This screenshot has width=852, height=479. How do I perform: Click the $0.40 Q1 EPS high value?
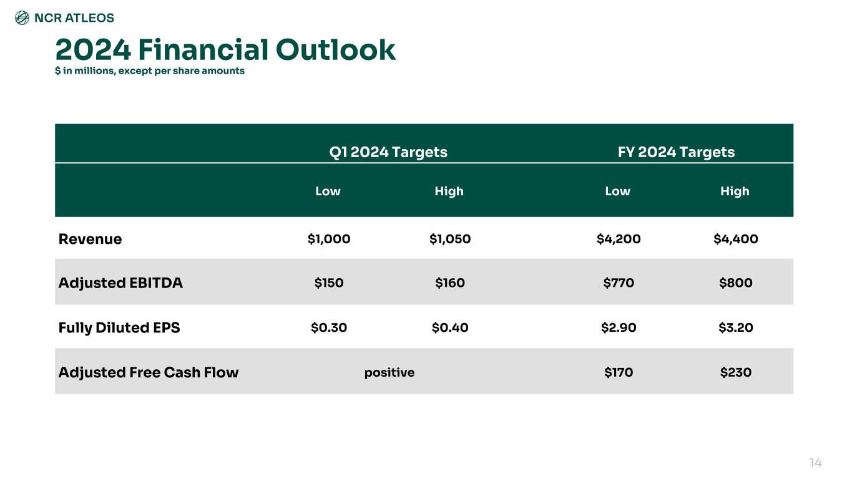pyautogui.click(x=450, y=327)
